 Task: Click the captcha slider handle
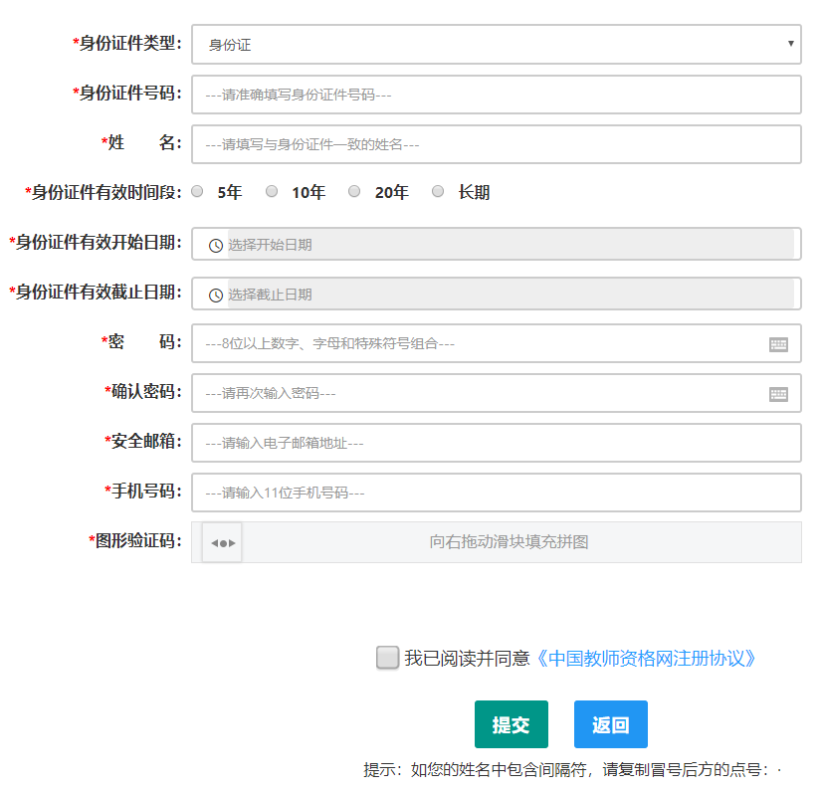point(222,542)
